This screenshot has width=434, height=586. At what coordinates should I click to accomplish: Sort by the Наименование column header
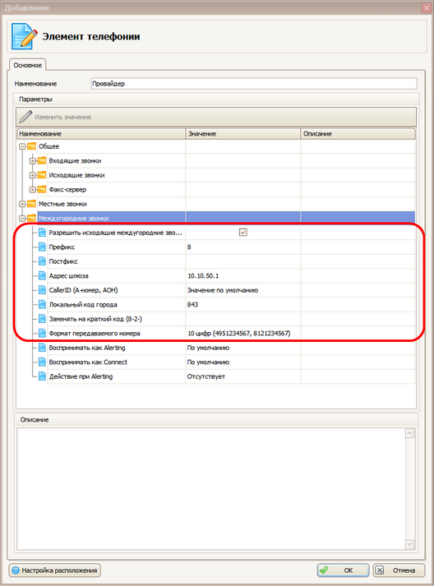click(101, 134)
